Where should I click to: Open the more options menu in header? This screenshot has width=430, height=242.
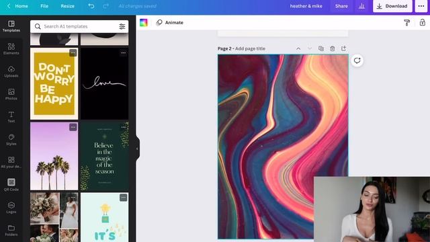tap(421, 6)
